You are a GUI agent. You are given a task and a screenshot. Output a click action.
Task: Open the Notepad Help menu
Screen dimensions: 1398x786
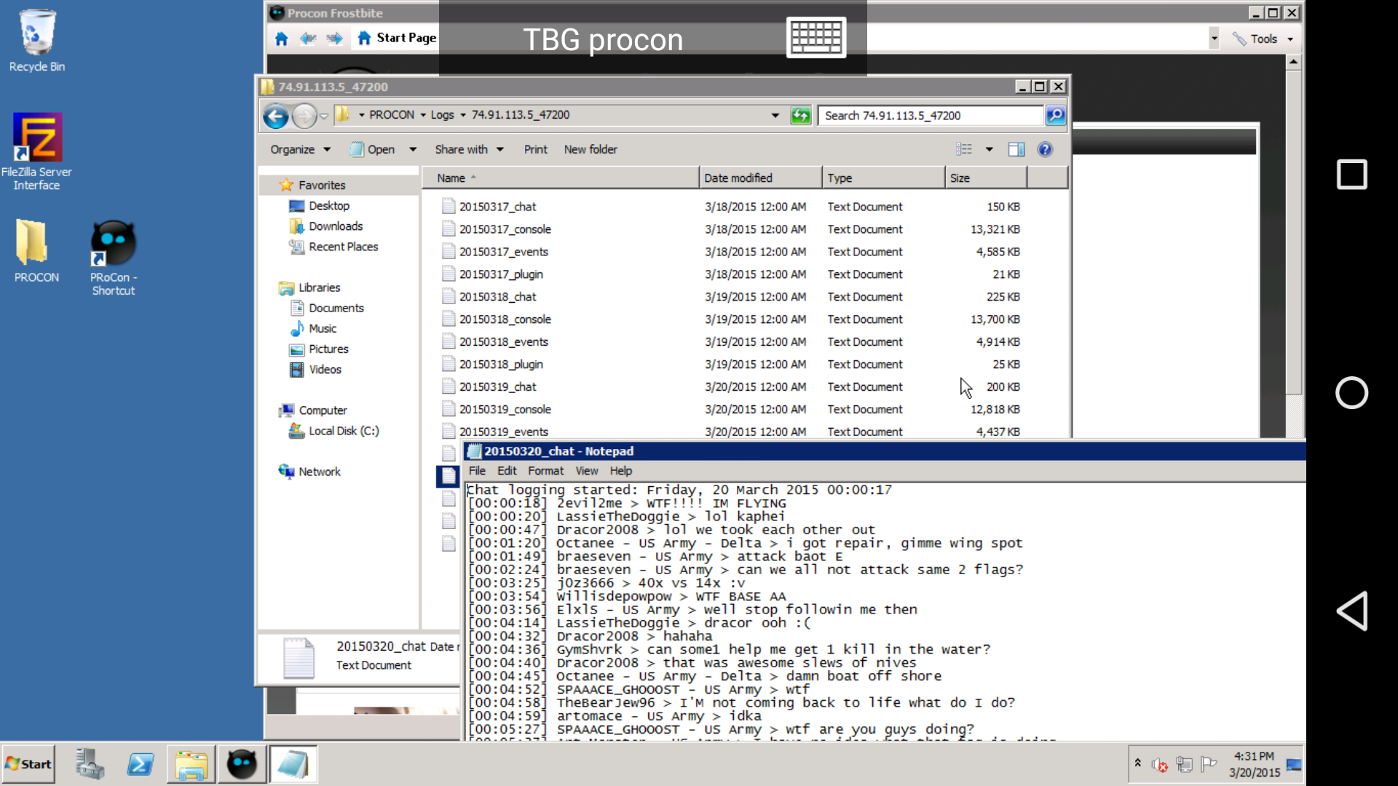click(x=620, y=471)
